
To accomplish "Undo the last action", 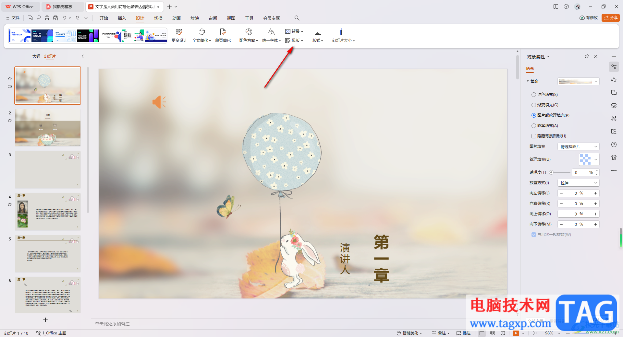I will (65, 18).
